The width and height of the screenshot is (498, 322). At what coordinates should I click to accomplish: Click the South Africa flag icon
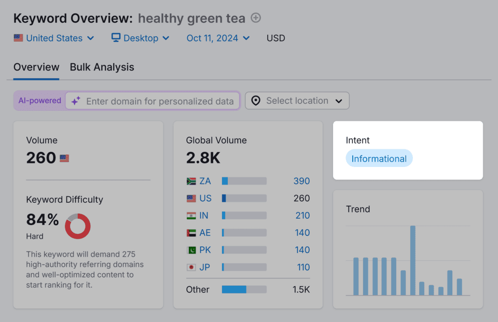point(191,181)
